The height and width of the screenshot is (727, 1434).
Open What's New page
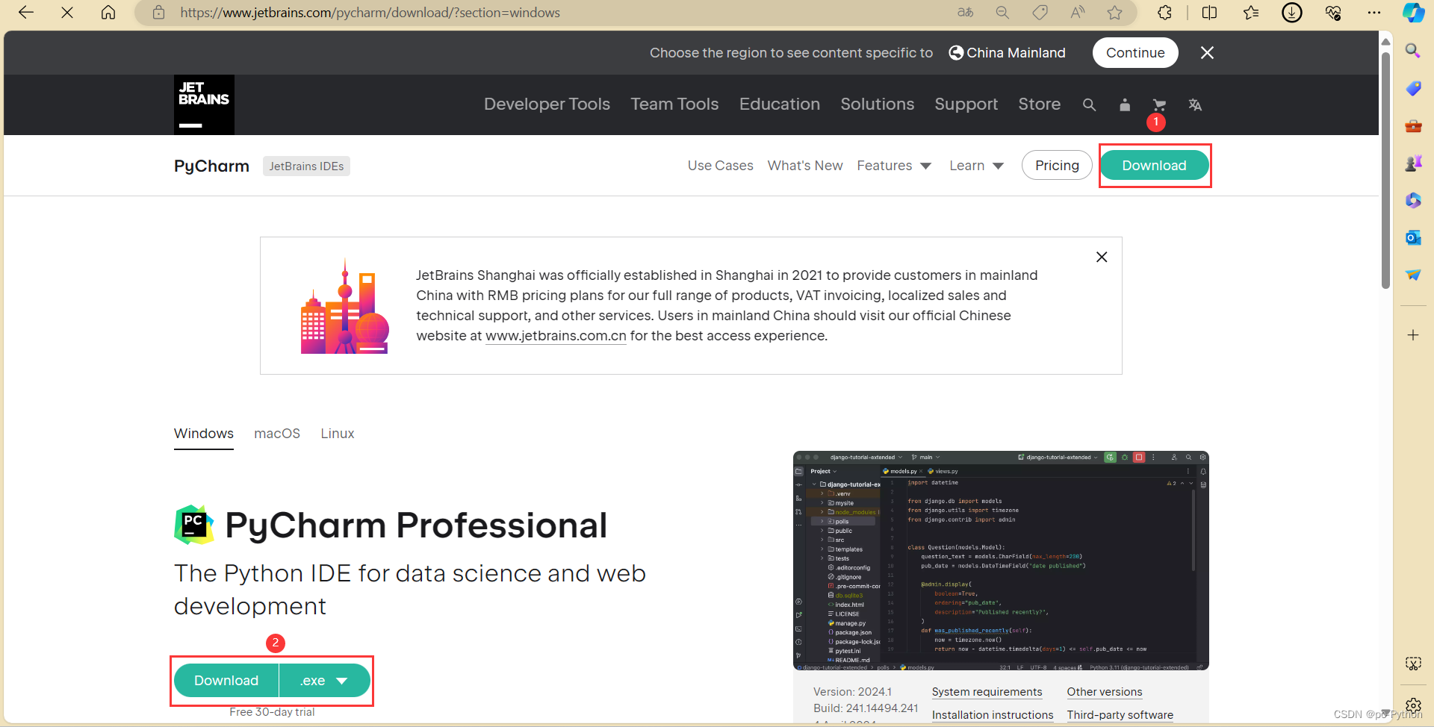coord(804,166)
